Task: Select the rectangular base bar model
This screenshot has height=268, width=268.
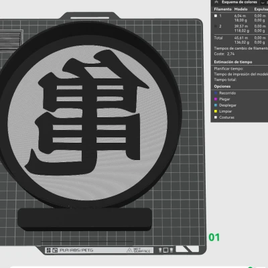Action: (x=85, y=219)
